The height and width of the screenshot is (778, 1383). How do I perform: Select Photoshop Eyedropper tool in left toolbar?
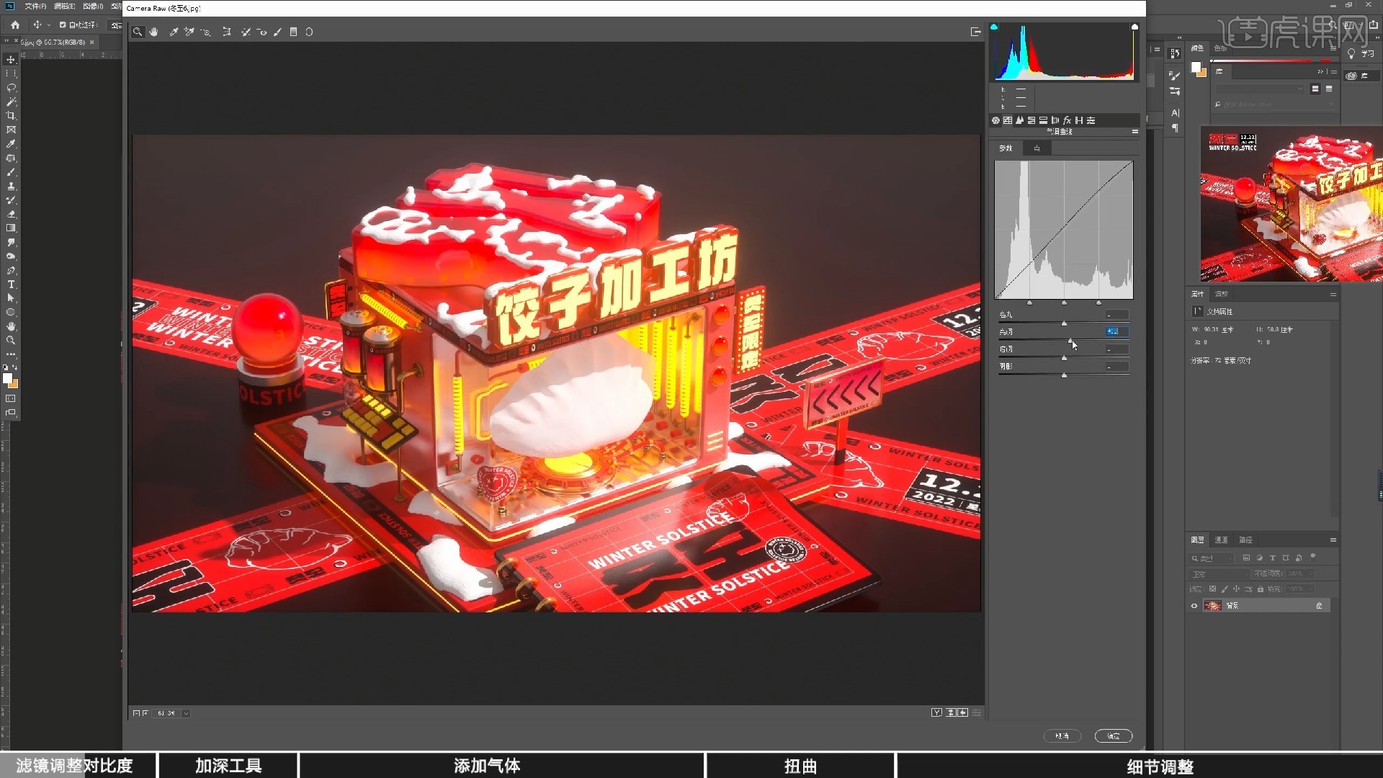11,144
